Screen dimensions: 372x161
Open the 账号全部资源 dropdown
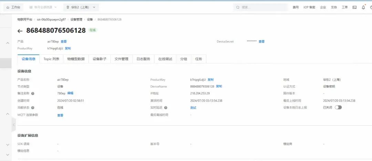pyautogui.click(x=43, y=7)
